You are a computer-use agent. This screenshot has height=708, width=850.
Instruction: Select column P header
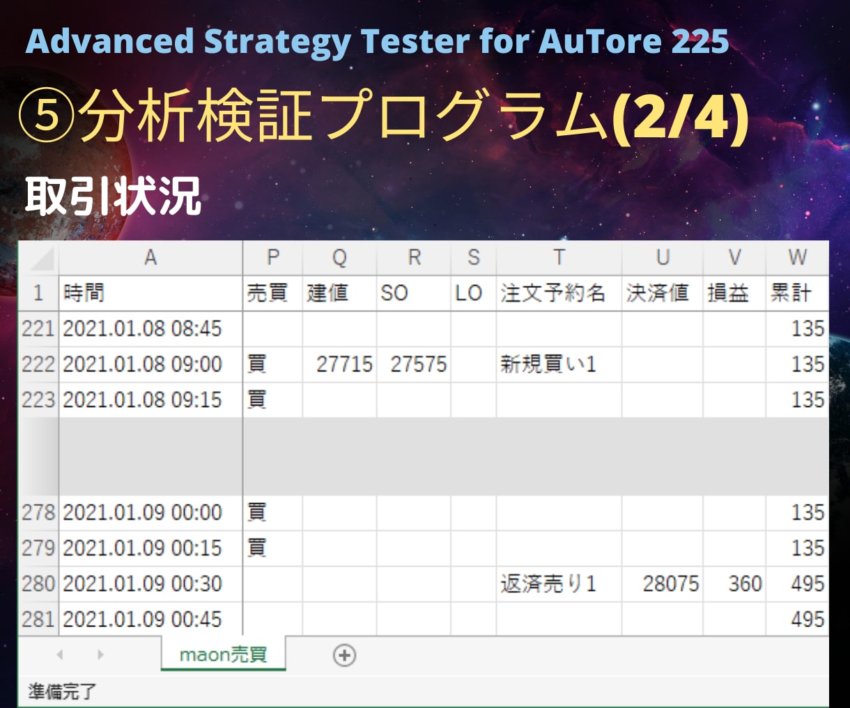tap(272, 259)
